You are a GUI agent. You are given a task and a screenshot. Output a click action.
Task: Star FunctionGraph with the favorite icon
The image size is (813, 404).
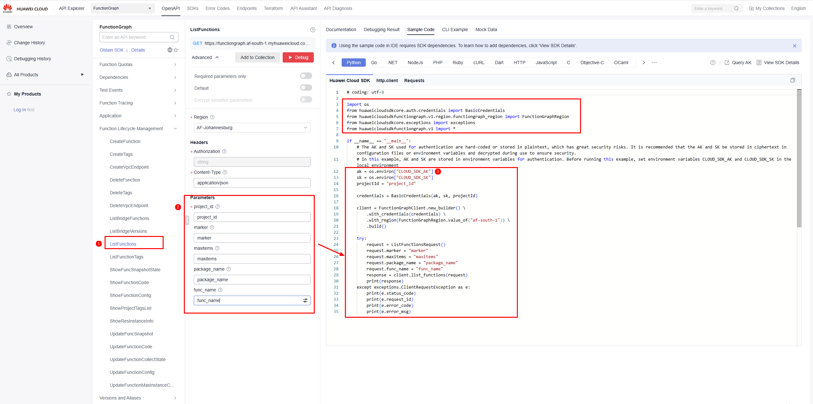176,50
